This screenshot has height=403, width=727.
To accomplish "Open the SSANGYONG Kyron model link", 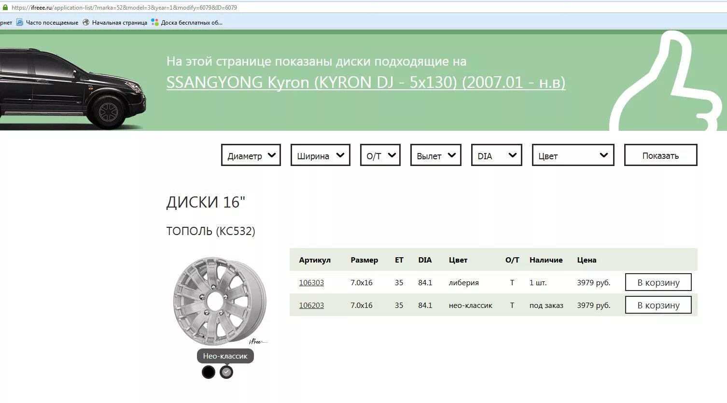I will (x=366, y=82).
